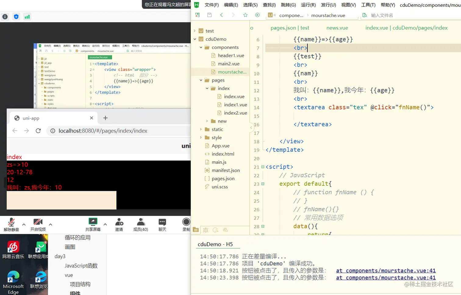Image resolution: width=461 pixels, height=295 pixels.
Task: Click the 共享屏幕 share screen icon
Action: pos(93,222)
